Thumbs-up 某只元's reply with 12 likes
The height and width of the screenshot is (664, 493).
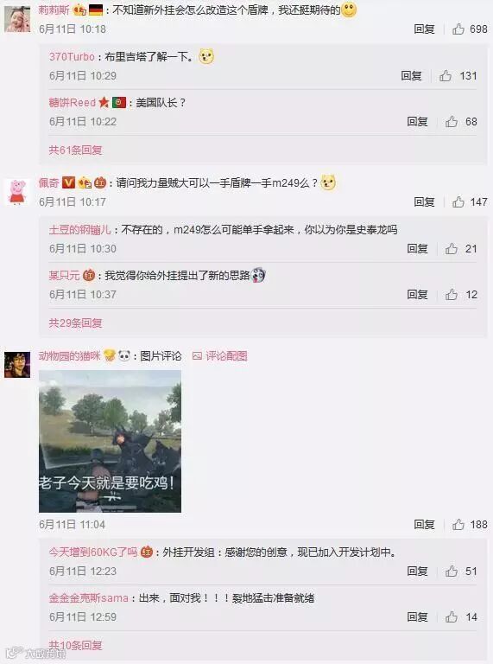point(452,294)
